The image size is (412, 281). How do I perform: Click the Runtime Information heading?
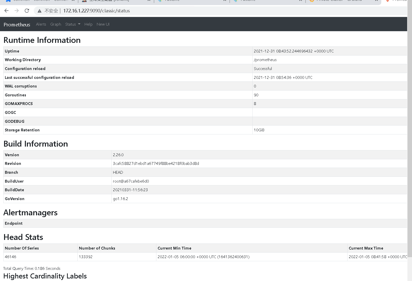42,40
